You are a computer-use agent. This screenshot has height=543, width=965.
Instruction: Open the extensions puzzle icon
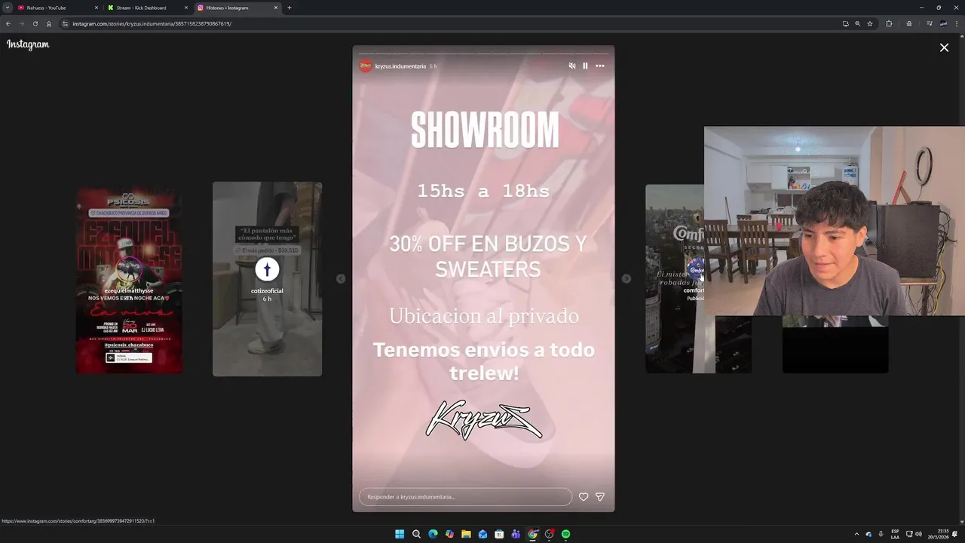889,23
